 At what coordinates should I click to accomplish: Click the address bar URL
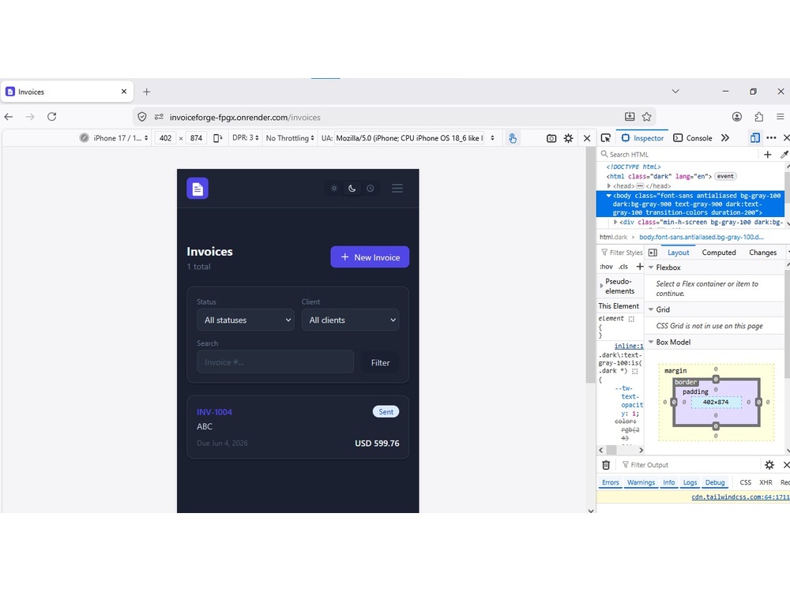click(245, 118)
